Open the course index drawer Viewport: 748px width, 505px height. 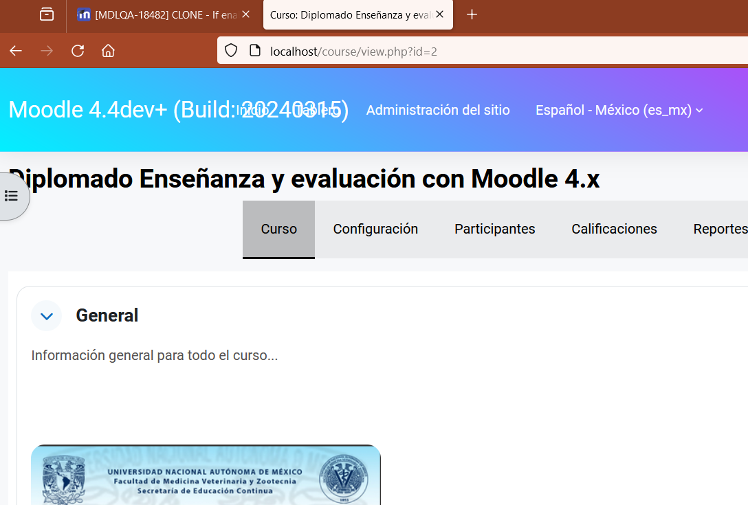tap(12, 196)
